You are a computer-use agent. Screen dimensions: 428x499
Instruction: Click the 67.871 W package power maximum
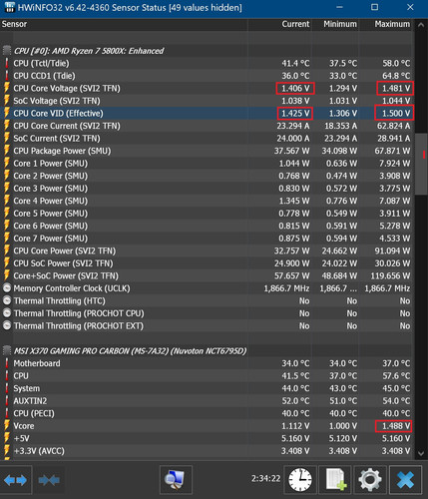tap(392, 151)
